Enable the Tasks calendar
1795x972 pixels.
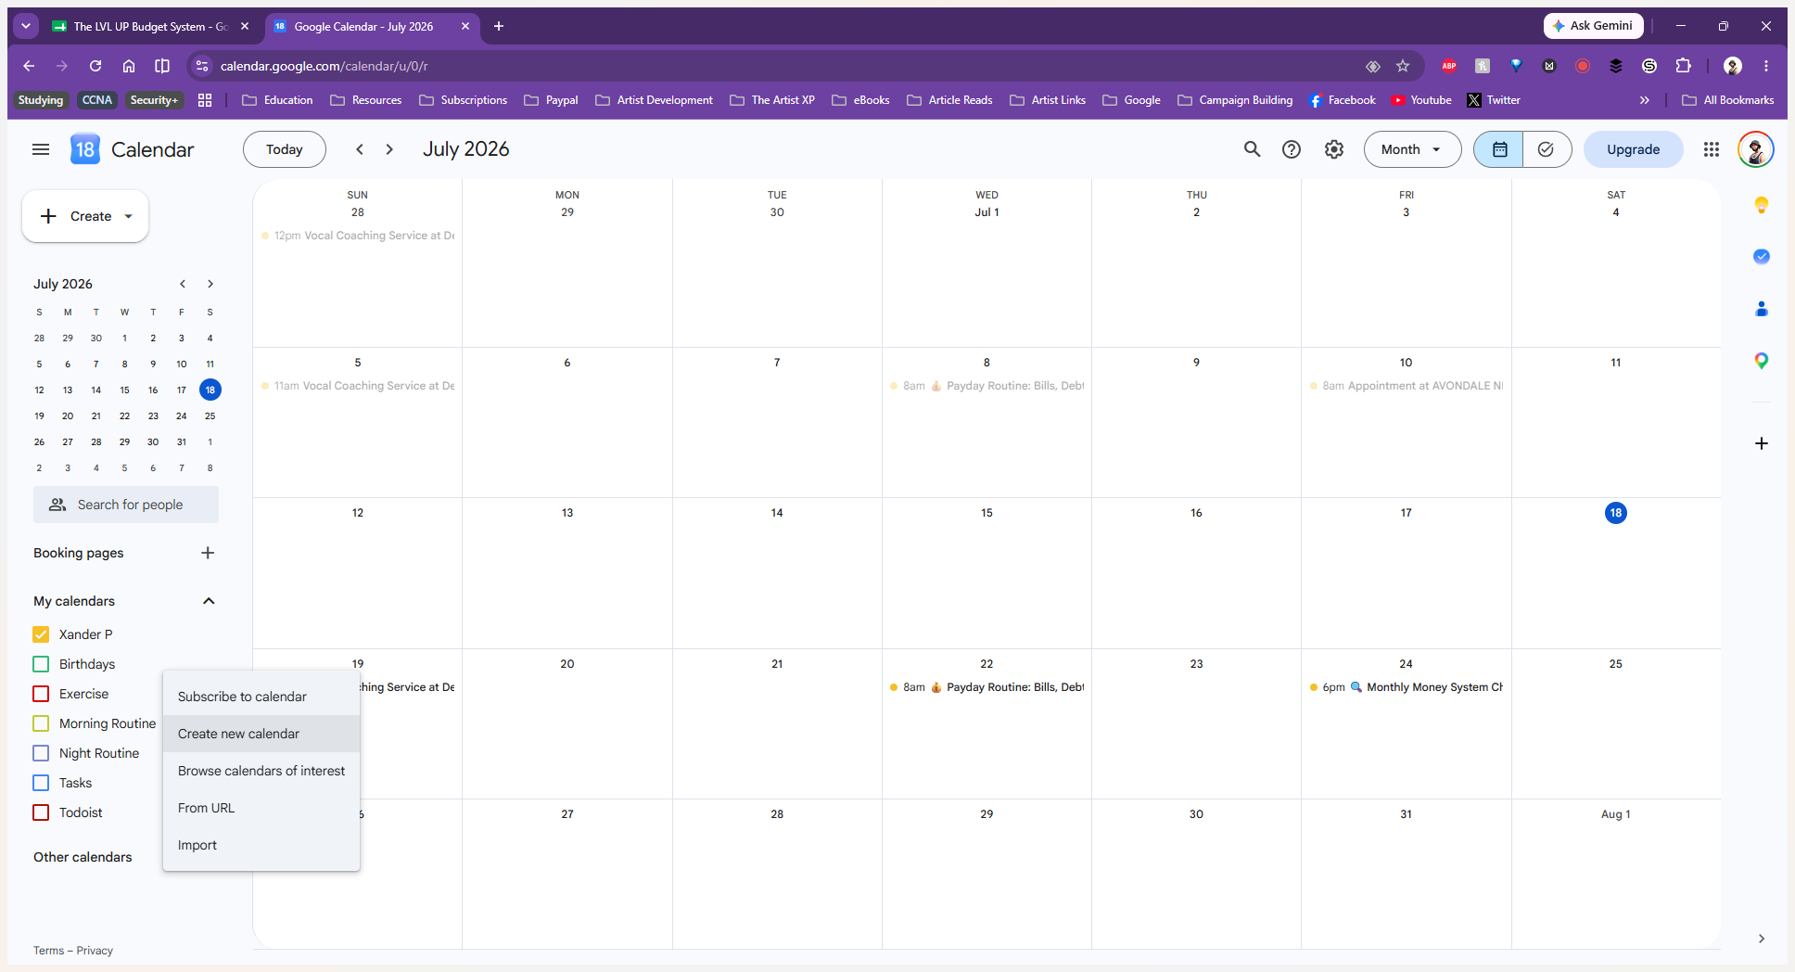41,783
